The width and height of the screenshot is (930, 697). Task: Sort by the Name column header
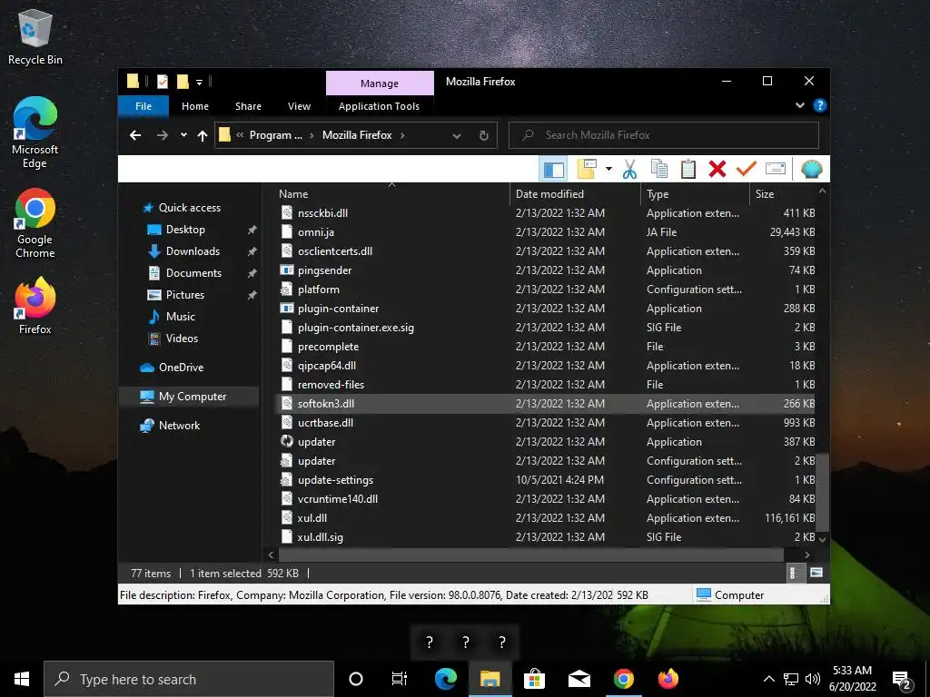pyautogui.click(x=392, y=194)
